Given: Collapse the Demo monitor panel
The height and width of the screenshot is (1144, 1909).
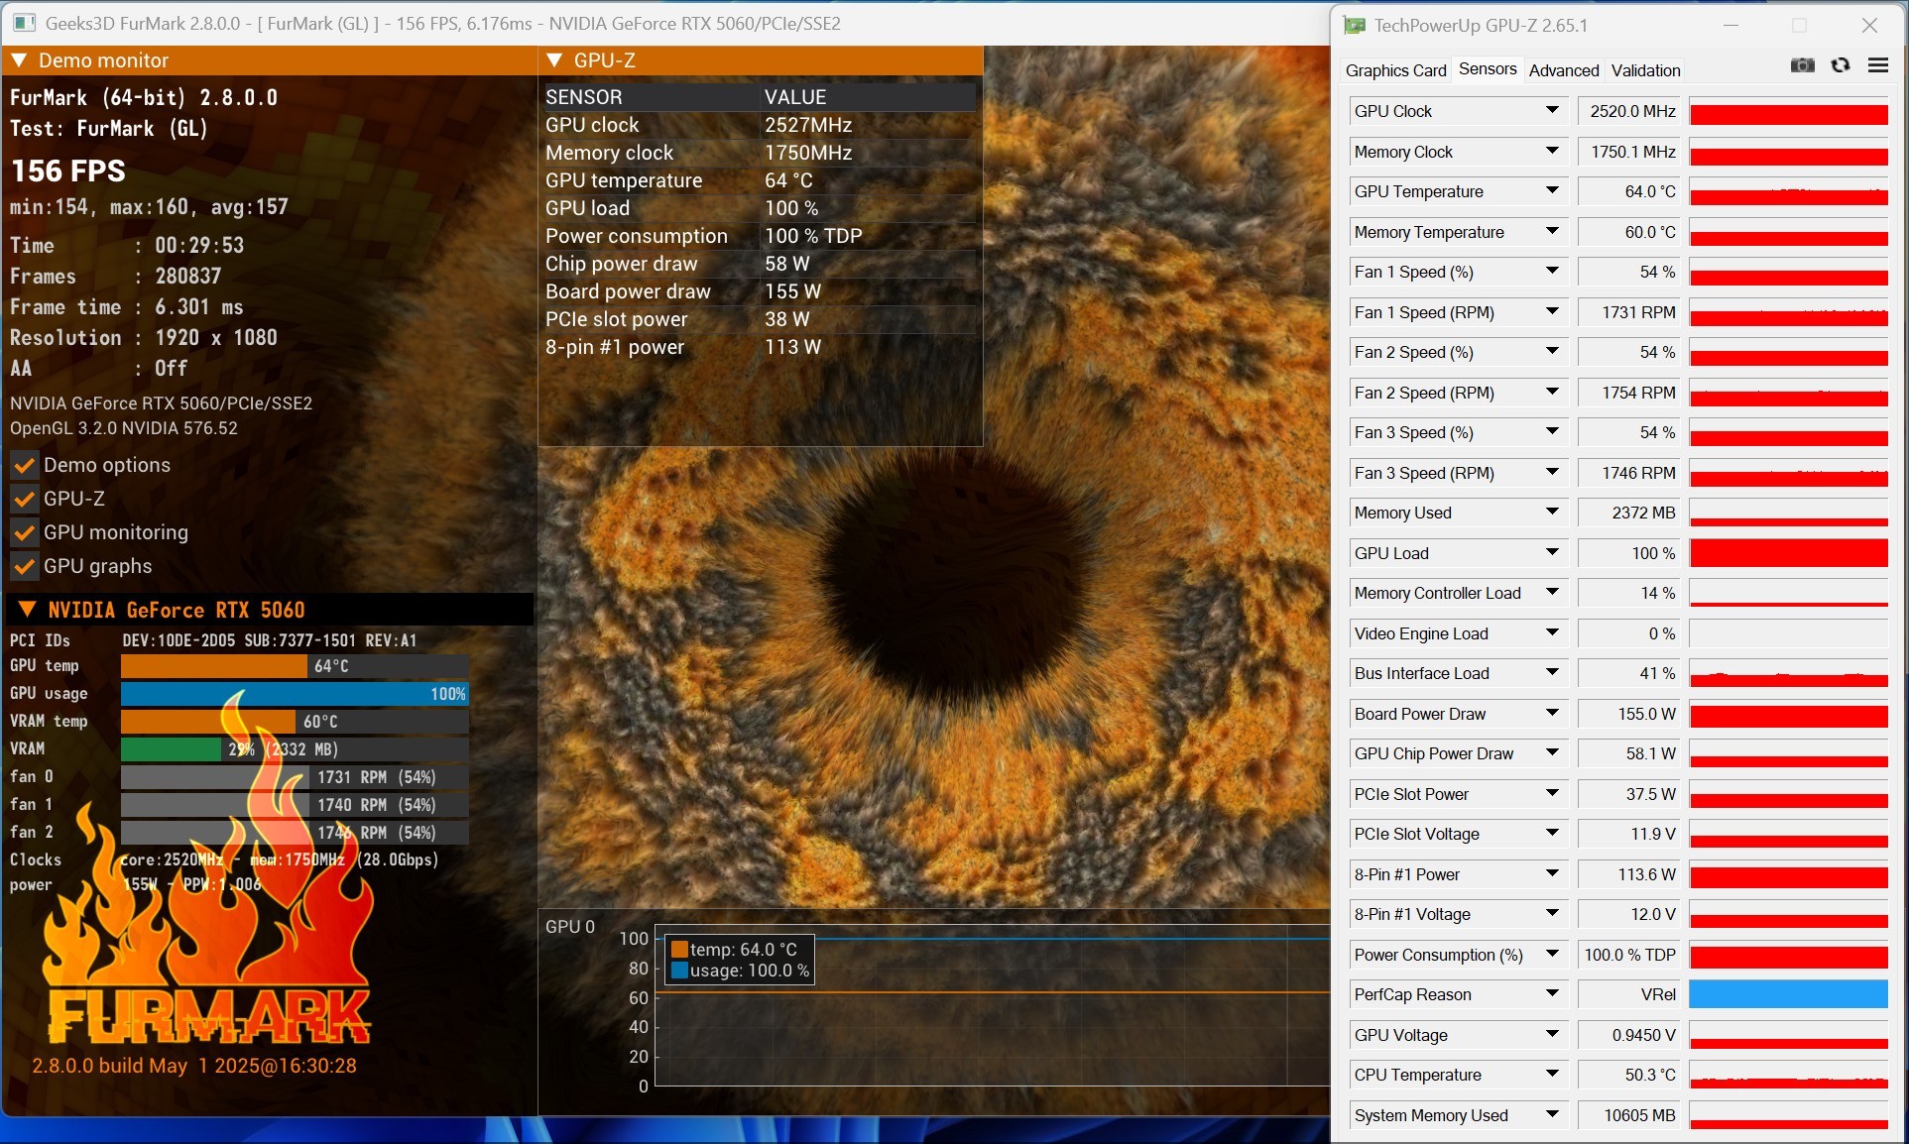Looking at the screenshot, I should tap(19, 60).
